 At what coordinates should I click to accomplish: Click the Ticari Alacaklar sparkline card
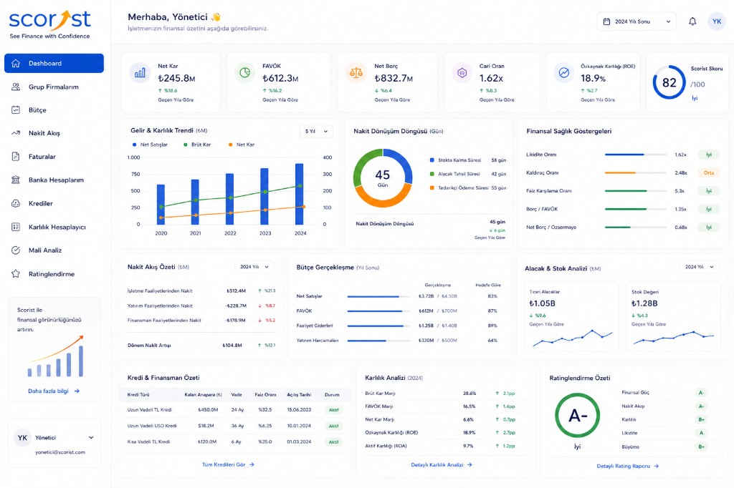point(571,316)
